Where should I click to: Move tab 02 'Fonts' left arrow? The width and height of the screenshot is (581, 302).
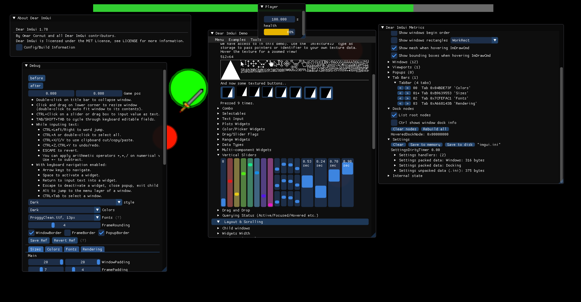[401, 98]
